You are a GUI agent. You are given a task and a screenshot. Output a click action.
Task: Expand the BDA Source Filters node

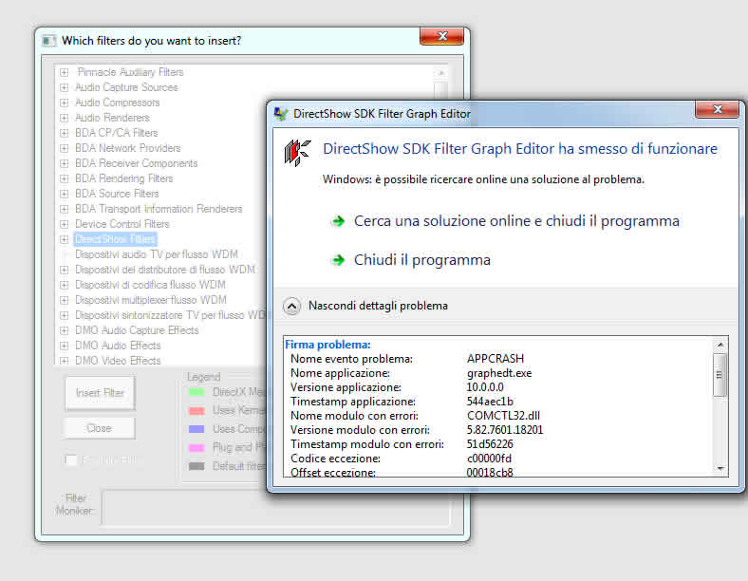pos(65,194)
